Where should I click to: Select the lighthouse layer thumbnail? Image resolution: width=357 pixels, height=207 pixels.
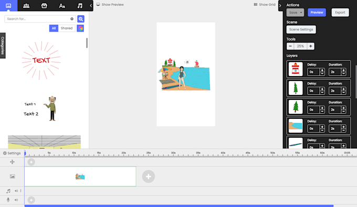click(x=296, y=69)
